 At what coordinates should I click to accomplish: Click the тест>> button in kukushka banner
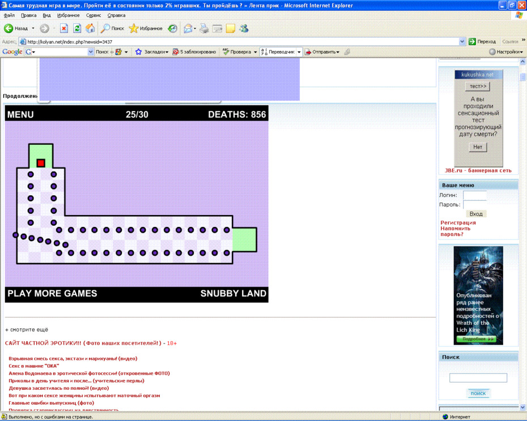pyautogui.click(x=478, y=86)
